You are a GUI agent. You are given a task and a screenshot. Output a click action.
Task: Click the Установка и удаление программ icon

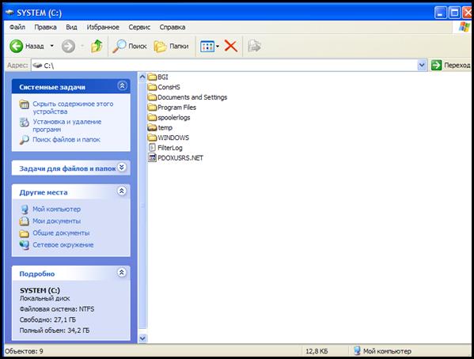(x=25, y=123)
